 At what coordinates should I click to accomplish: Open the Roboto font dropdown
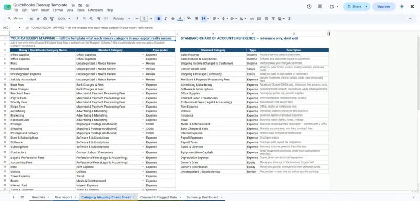coord(121,19)
